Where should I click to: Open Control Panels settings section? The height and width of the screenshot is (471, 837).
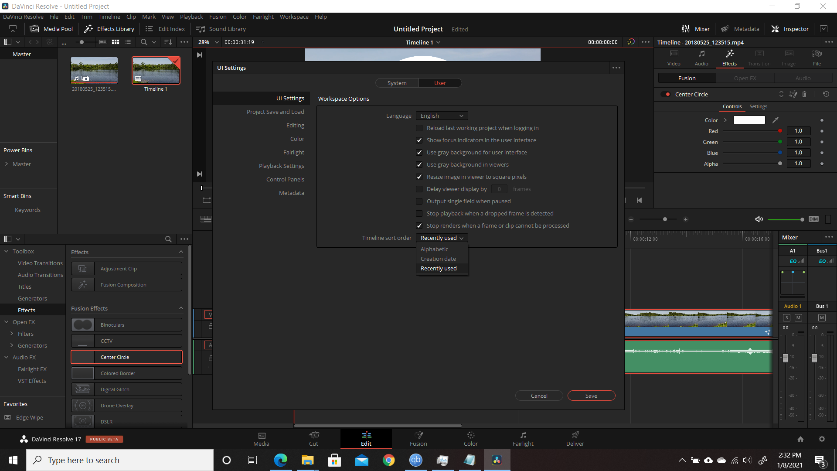285,179
